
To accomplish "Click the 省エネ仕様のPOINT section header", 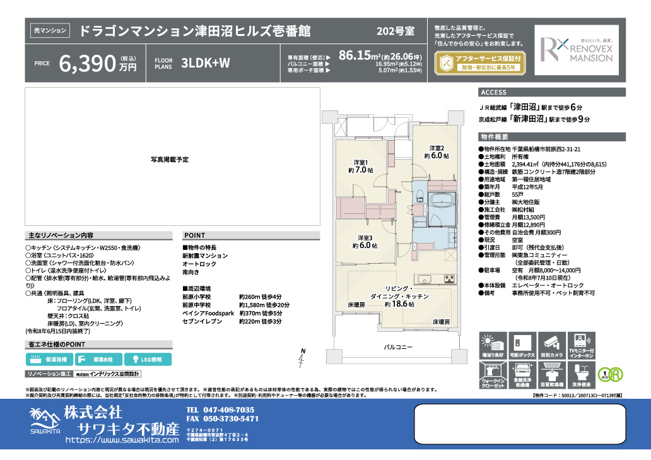I will point(98,345).
